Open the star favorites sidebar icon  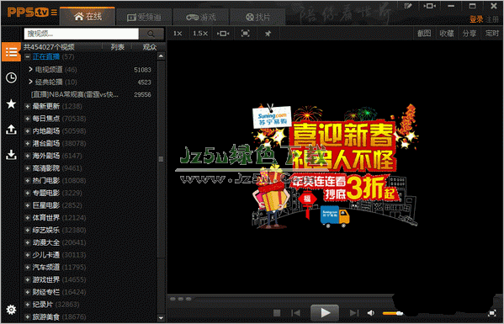pyautogui.click(x=11, y=104)
